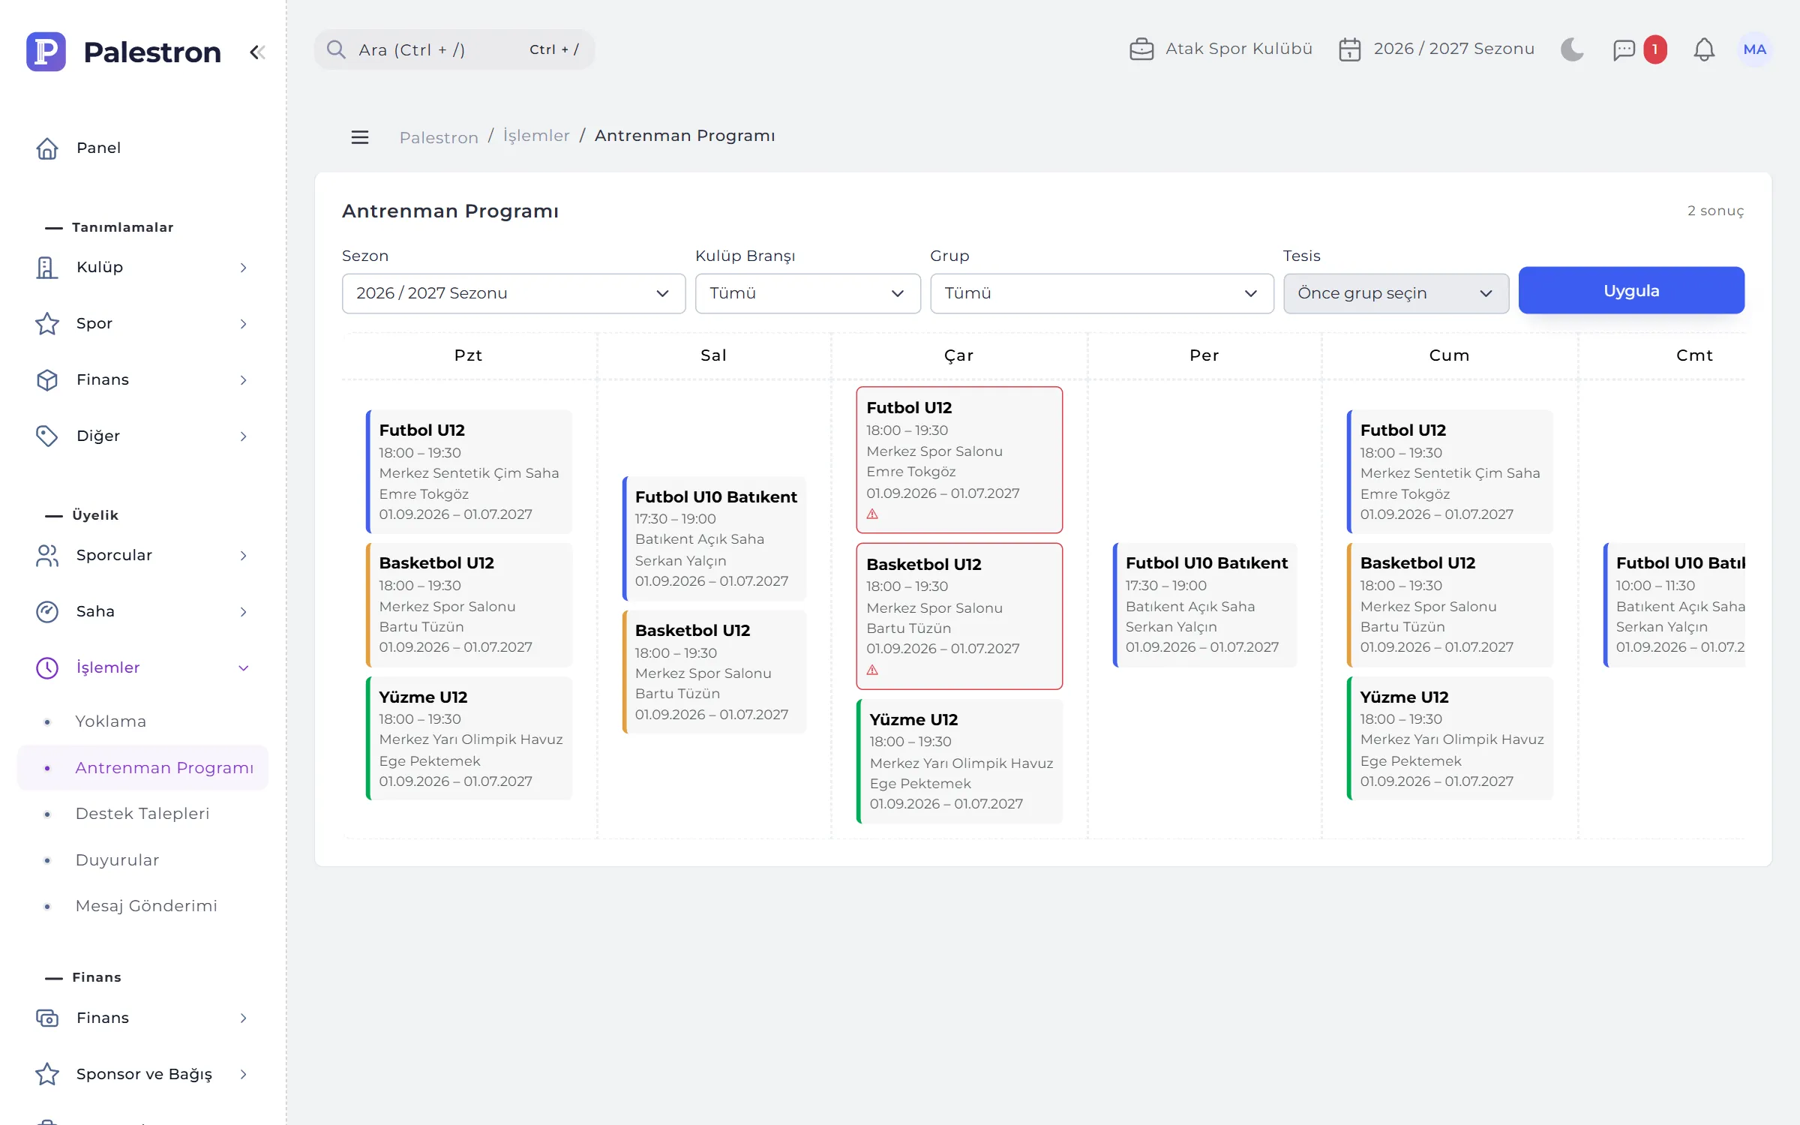
Task: Click the Panel home icon
Action: [47, 148]
